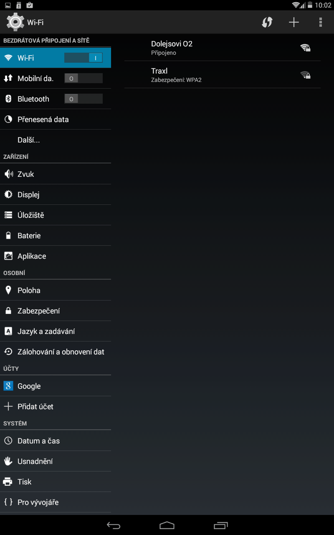This screenshot has width=334, height=535.
Task: Open the Google account entry
Action: click(56, 386)
